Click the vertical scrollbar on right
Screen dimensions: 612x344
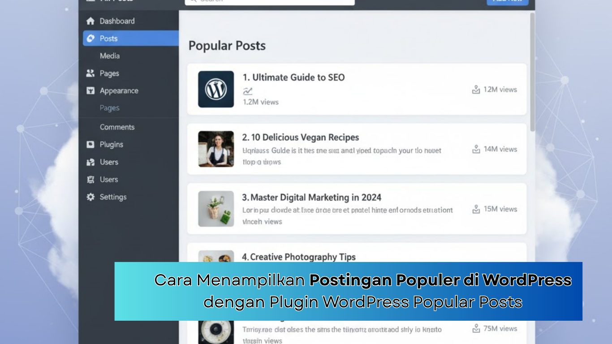[532, 72]
